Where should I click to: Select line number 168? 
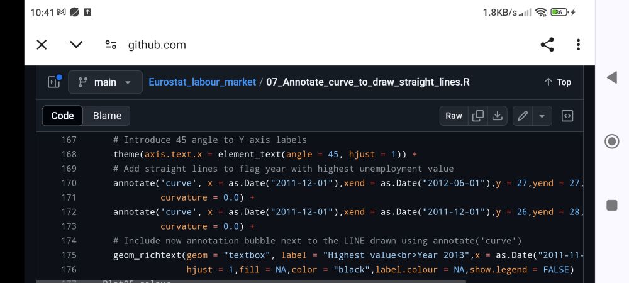69,154
